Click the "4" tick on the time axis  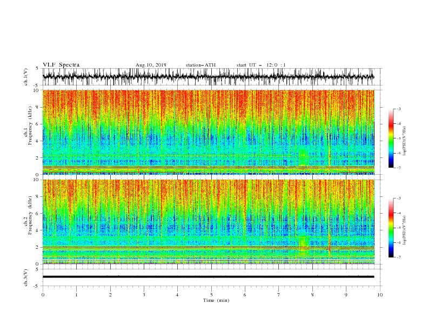click(x=177, y=295)
